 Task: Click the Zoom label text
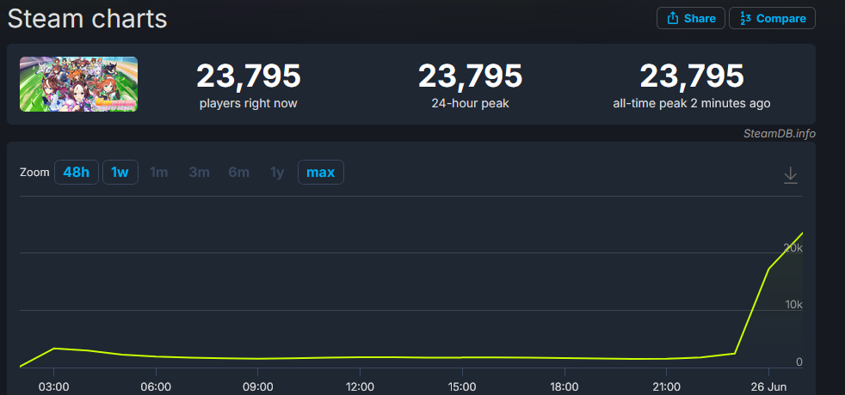pos(34,173)
